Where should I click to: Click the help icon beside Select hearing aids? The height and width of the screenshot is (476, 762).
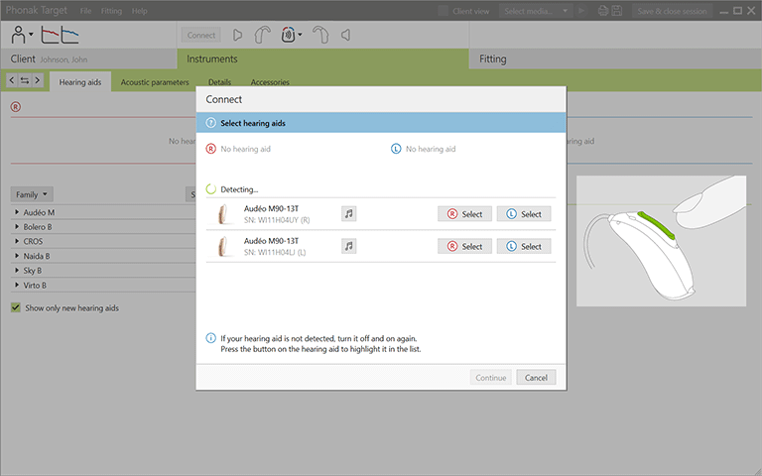(210, 123)
